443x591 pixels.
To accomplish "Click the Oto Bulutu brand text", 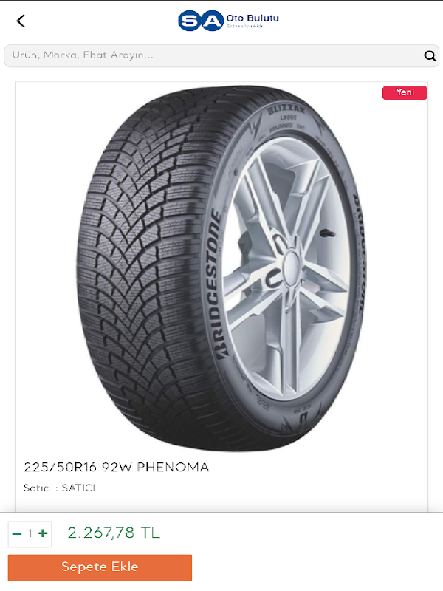I will (x=253, y=18).
